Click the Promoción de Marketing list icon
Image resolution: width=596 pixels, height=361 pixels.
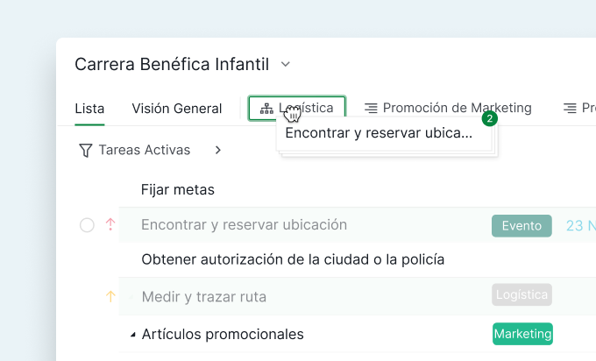(371, 109)
